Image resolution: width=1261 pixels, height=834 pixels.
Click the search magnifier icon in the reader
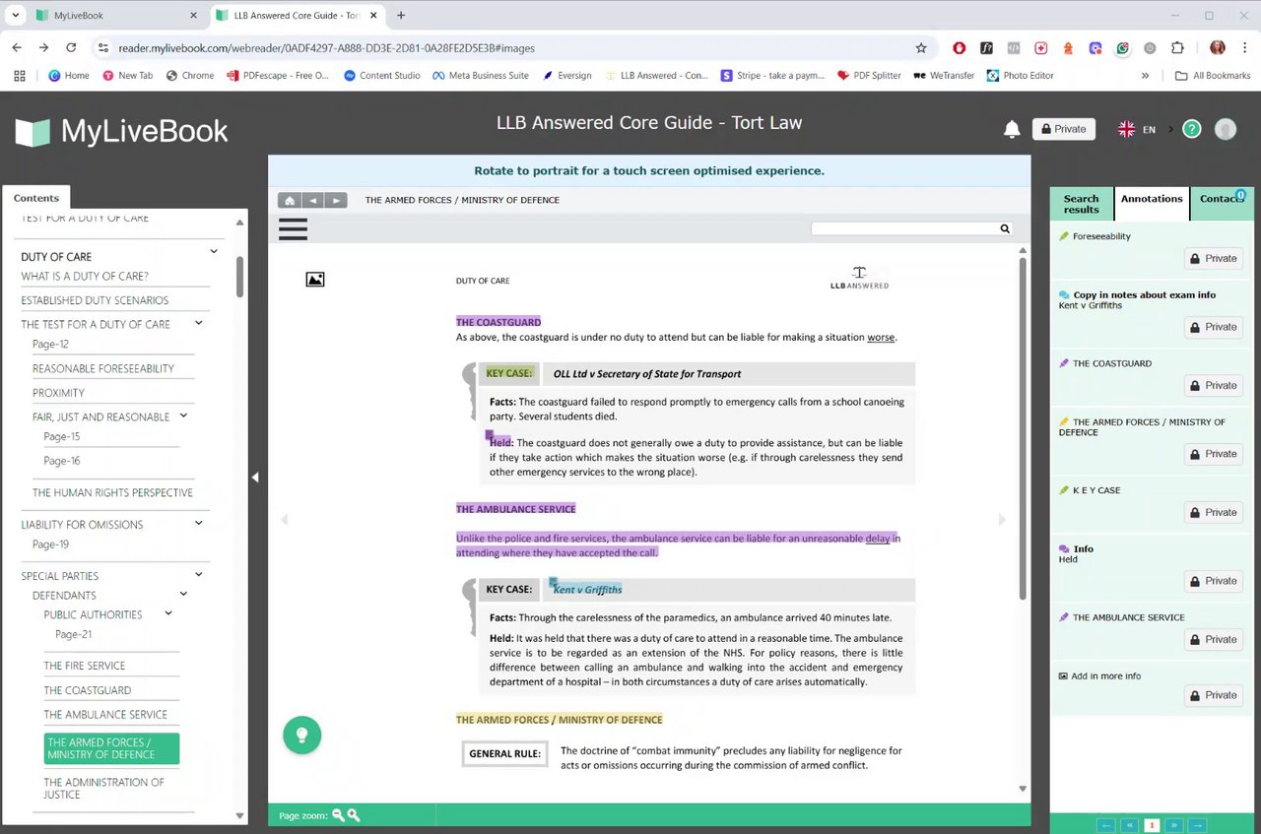pos(1005,228)
